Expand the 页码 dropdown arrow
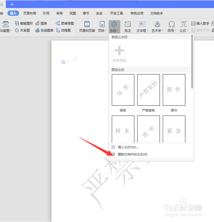This screenshot has width=214, height=222. pyautogui.click(x=106, y=31)
